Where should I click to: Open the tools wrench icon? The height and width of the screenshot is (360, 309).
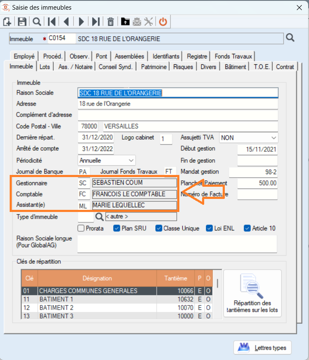(x=149, y=22)
